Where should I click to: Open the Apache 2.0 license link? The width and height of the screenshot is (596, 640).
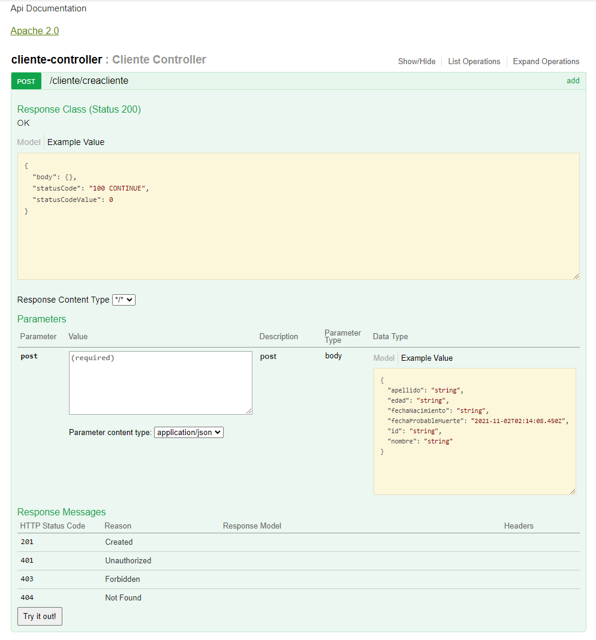tap(35, 31)
